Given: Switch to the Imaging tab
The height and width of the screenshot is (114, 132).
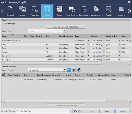Looking at the screenshot, I should point(121,11).
